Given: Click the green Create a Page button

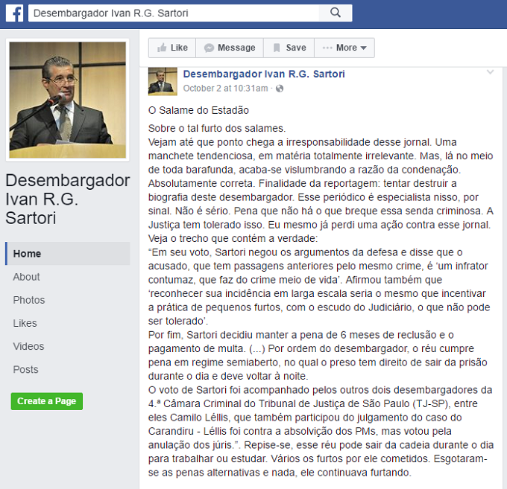Looking at the screenshot, I should pyautogui.click(x=46, y=401).
